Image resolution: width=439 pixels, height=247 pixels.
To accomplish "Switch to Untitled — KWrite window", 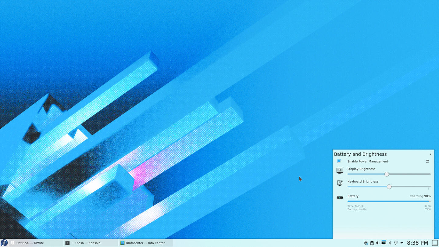I will tap(36, 243).
